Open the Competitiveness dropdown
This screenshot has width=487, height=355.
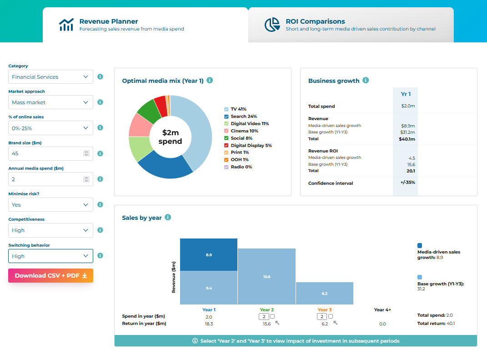coord(50,230)
